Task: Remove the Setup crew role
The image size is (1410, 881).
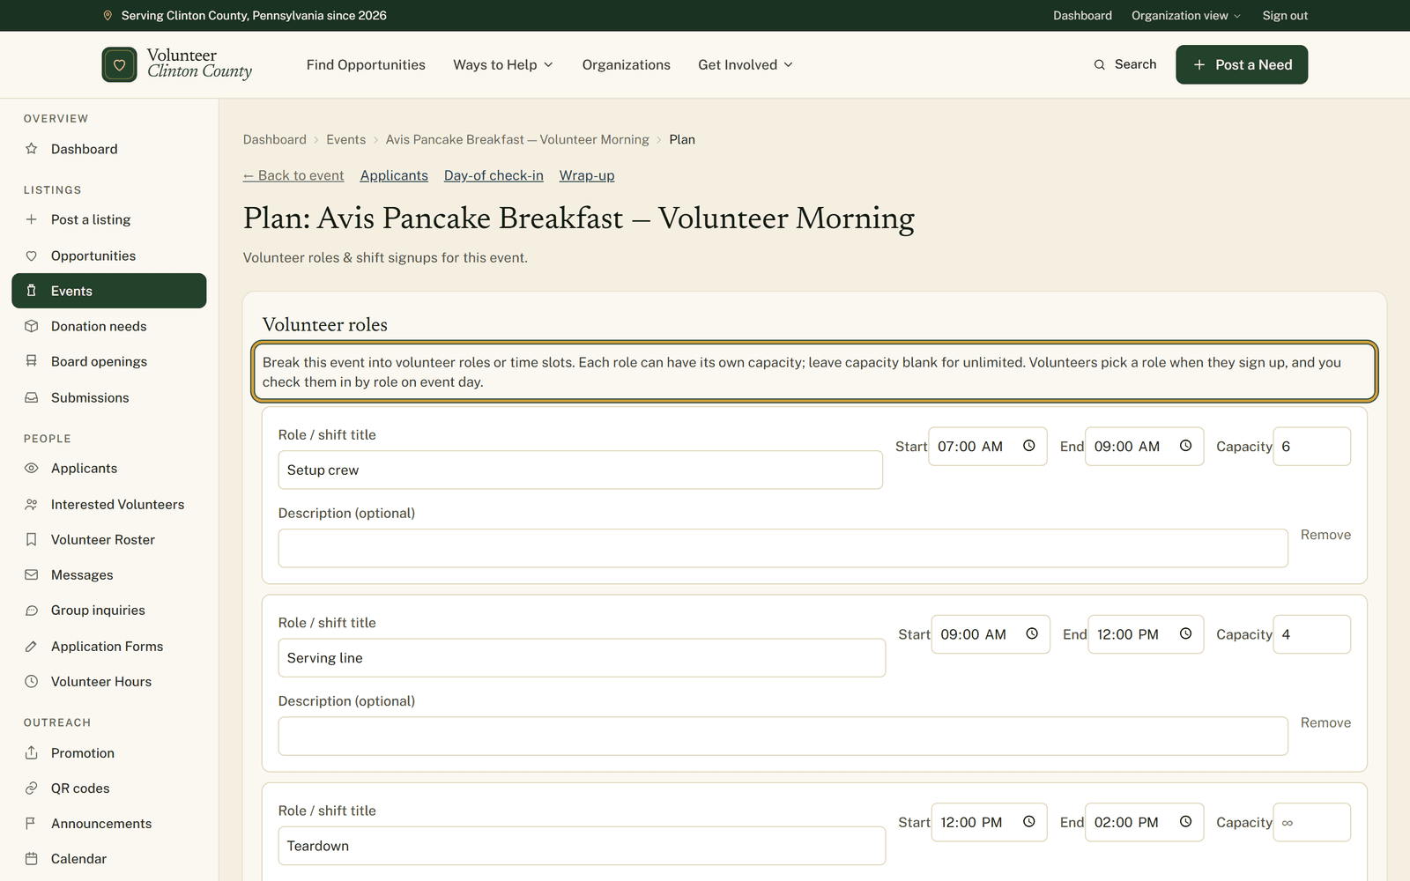Action: pos(1325,535)
